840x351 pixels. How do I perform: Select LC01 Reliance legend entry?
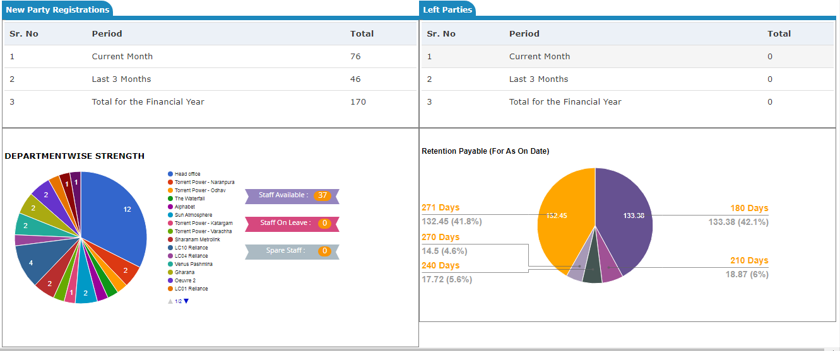click(x=191, y=289)
